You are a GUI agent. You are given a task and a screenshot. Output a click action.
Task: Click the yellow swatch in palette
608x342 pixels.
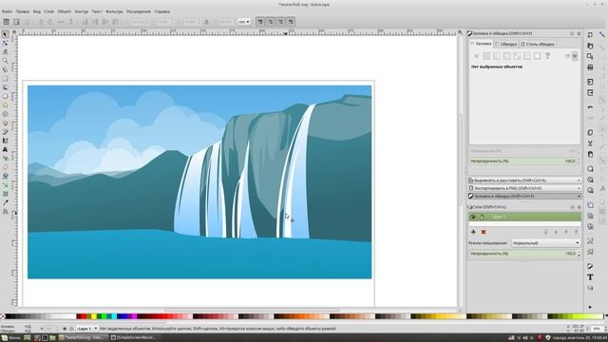click(x=94, y=316)
